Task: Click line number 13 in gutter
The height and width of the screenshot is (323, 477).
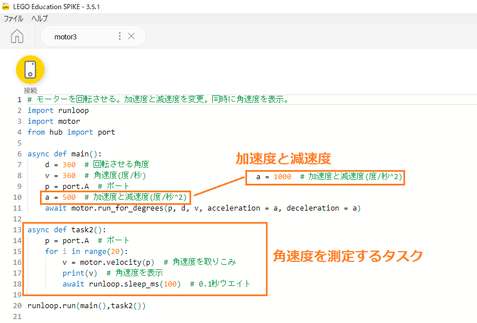Action: coord(17,230)
